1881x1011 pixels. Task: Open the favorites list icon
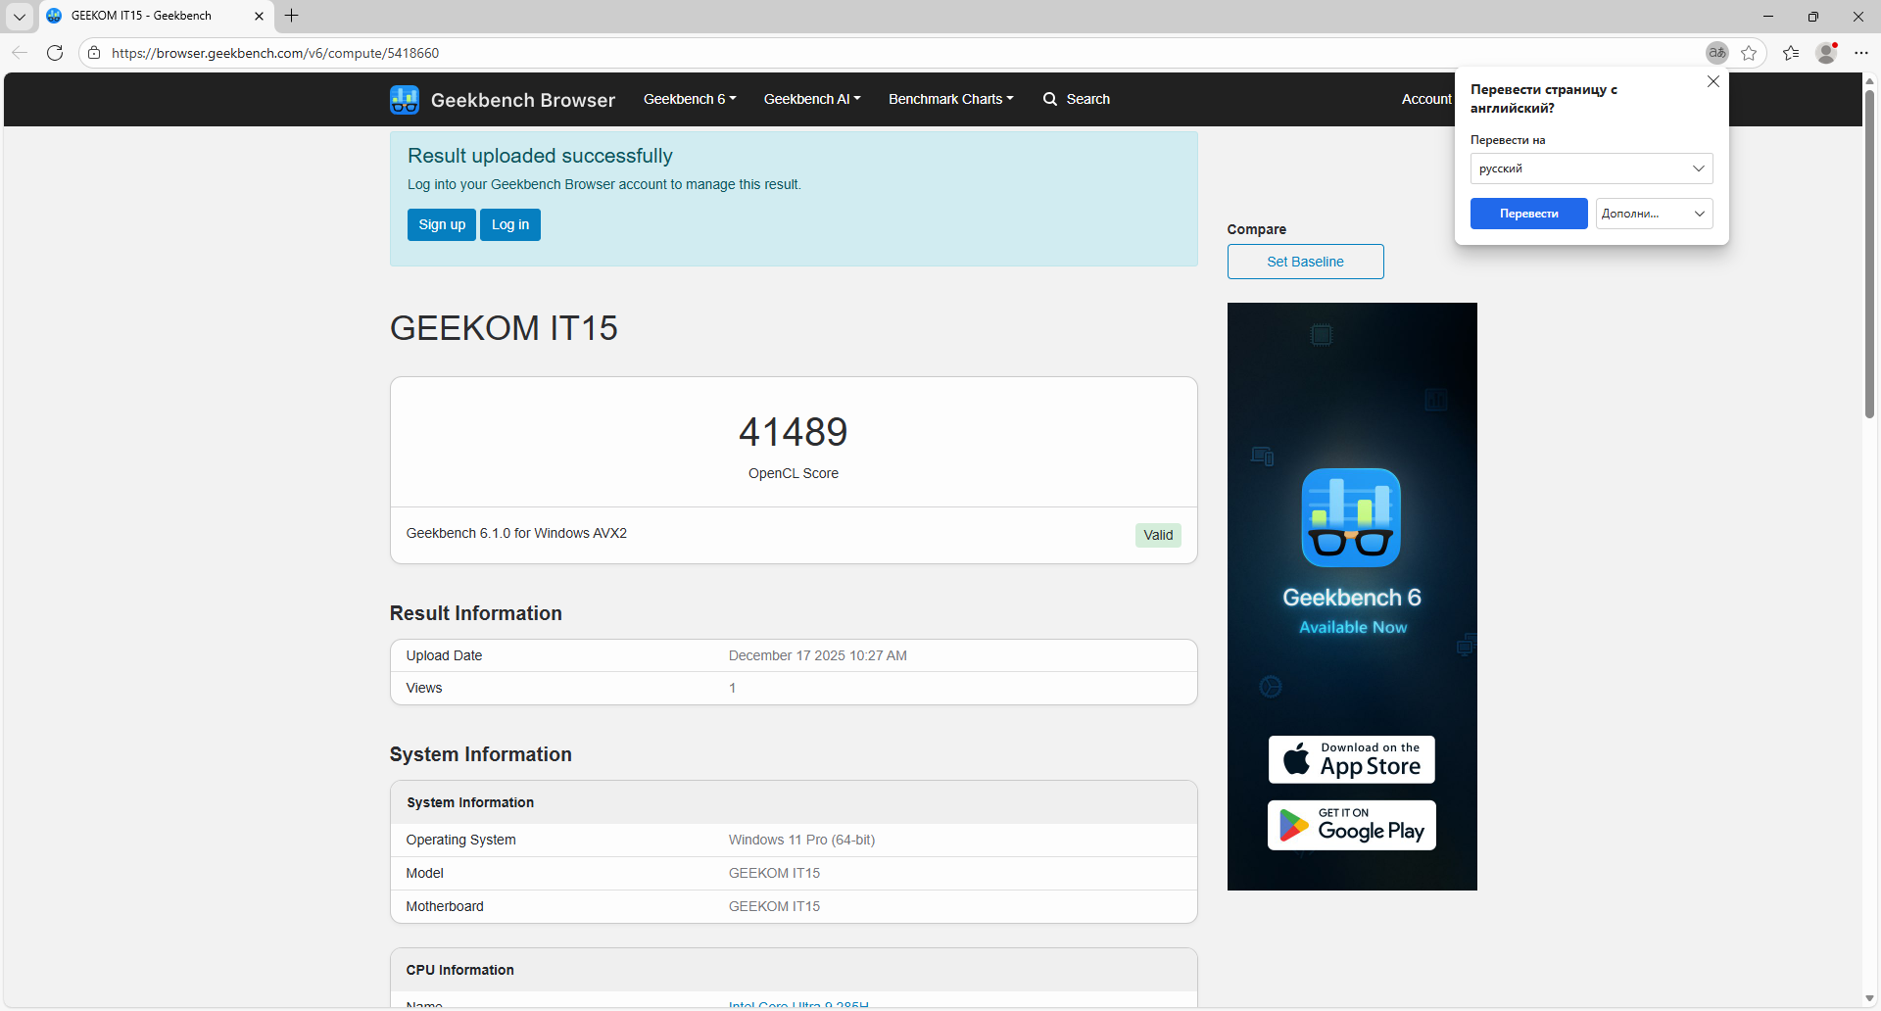click(x=1791, y=53)
